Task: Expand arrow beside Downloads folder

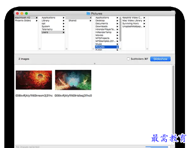Action: [x=117, y=26]
